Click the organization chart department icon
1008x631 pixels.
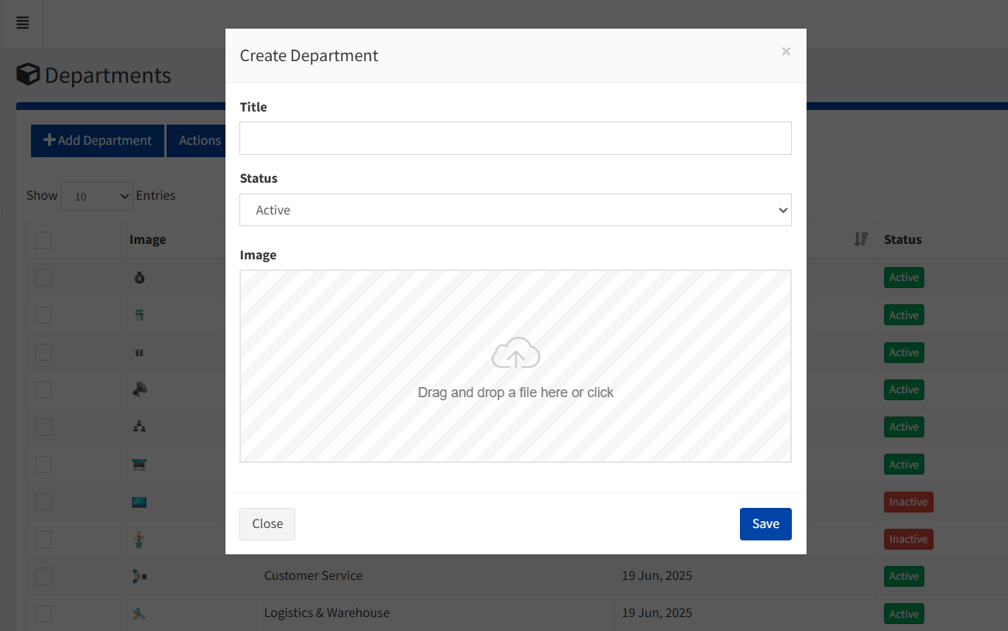(x=139, y=427)
